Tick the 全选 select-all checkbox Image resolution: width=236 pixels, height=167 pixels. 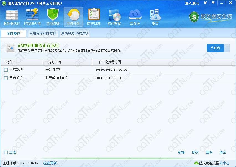click(6, 152)
